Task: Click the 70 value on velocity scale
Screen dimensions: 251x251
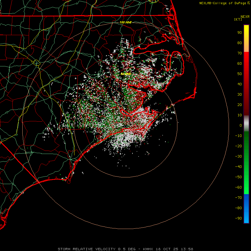Action: point(240,53)
